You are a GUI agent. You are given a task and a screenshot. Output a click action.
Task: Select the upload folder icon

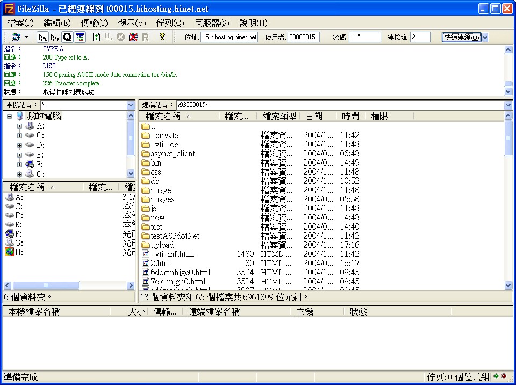(146, 245)
